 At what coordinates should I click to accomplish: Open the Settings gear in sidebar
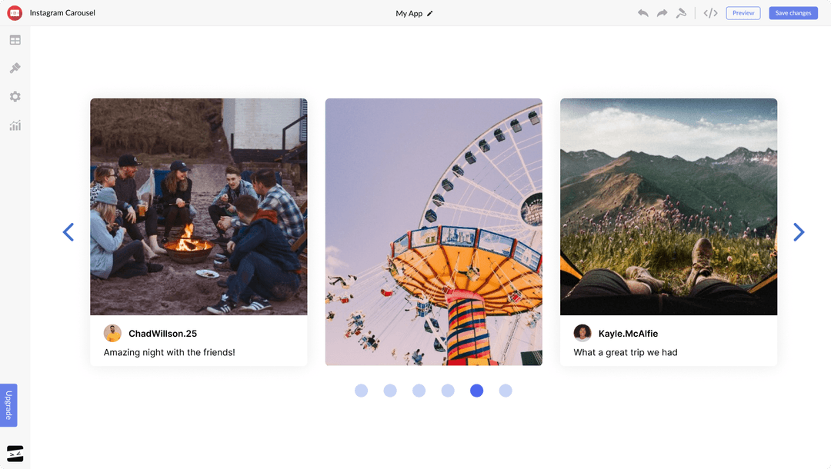point(15,96)
